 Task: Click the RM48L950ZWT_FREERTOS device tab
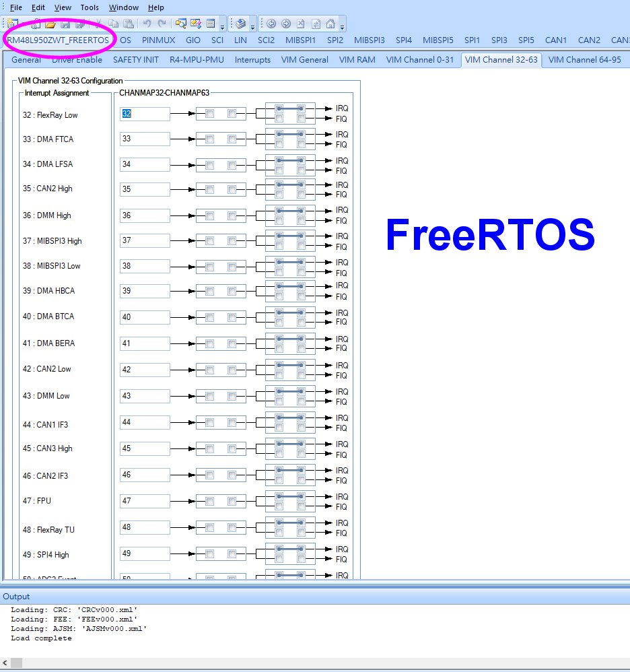[x=58, y=40]
